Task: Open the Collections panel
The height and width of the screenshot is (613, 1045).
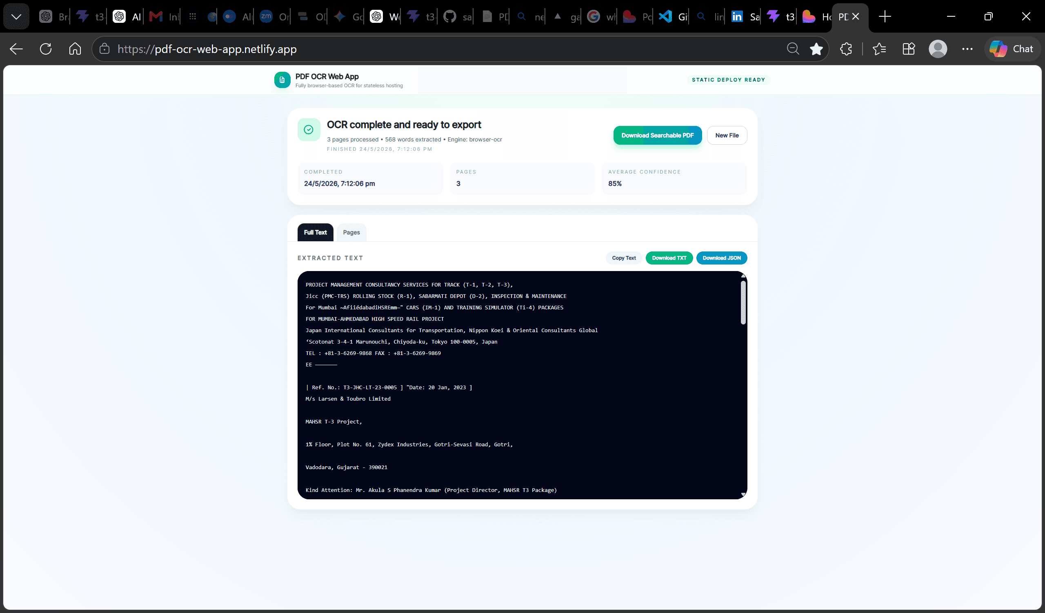Action: (x=909, y=49)
